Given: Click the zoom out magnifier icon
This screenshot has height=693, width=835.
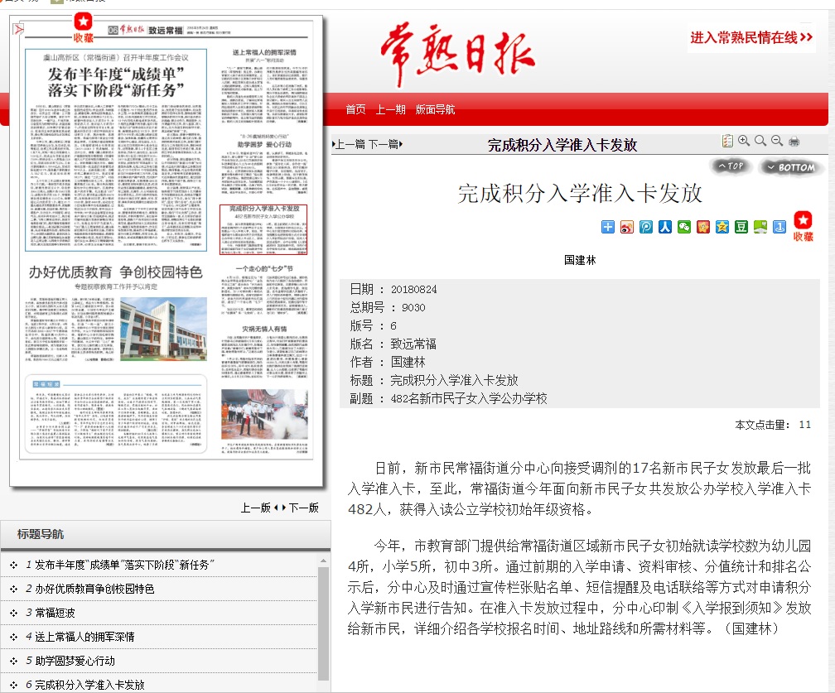Looking at the screenshot, I should (777, 141).
